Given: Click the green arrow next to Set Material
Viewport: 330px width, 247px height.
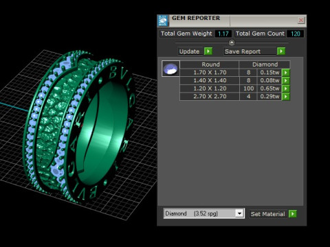Looking at the screenshot, I should point(293,214).
